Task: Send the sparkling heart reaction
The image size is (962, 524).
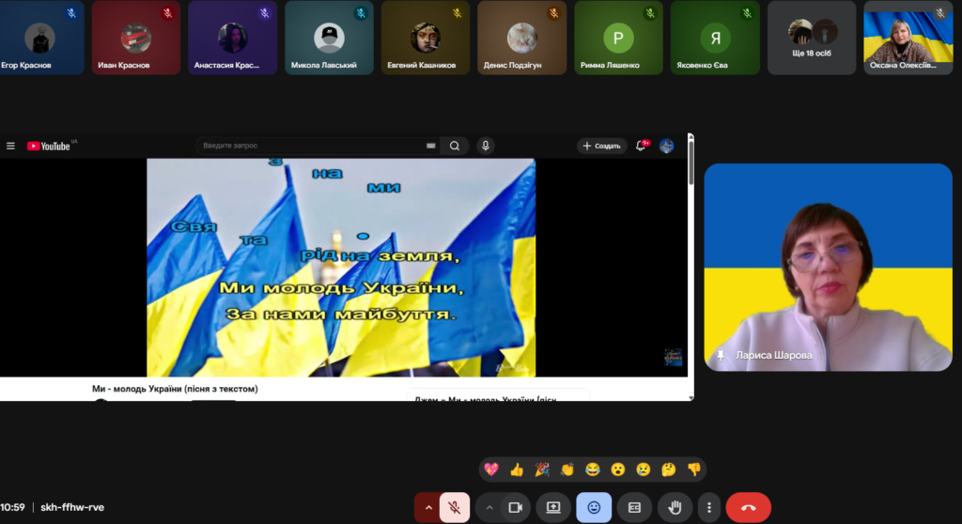Action: [x=490, y=470]
